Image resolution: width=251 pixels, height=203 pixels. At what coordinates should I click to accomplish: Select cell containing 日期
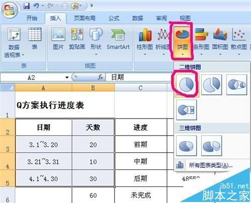44,127
